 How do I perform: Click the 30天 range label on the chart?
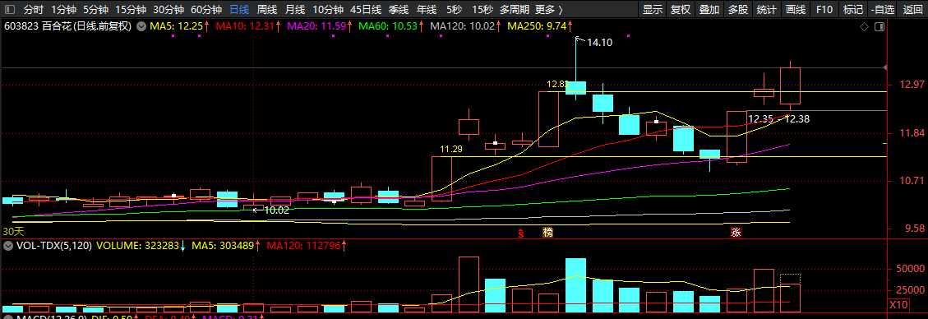[x=13, y=231]
